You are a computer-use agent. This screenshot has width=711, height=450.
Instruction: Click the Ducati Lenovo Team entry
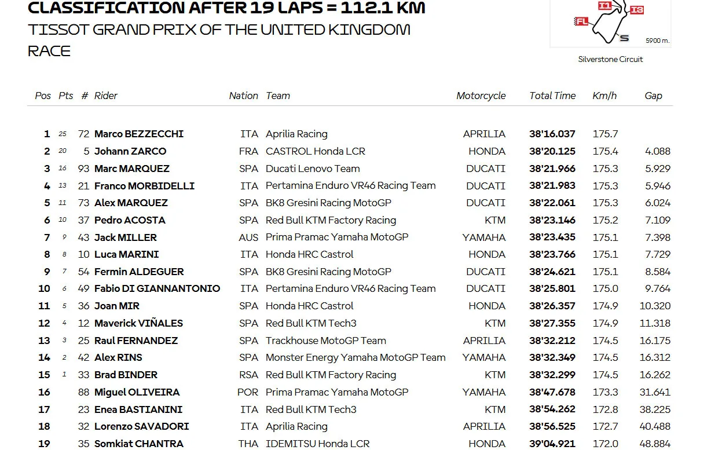tap(313, 169)
